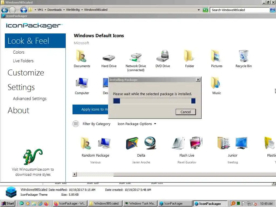Click the Wincustomize lizard mascot icon

33,157
